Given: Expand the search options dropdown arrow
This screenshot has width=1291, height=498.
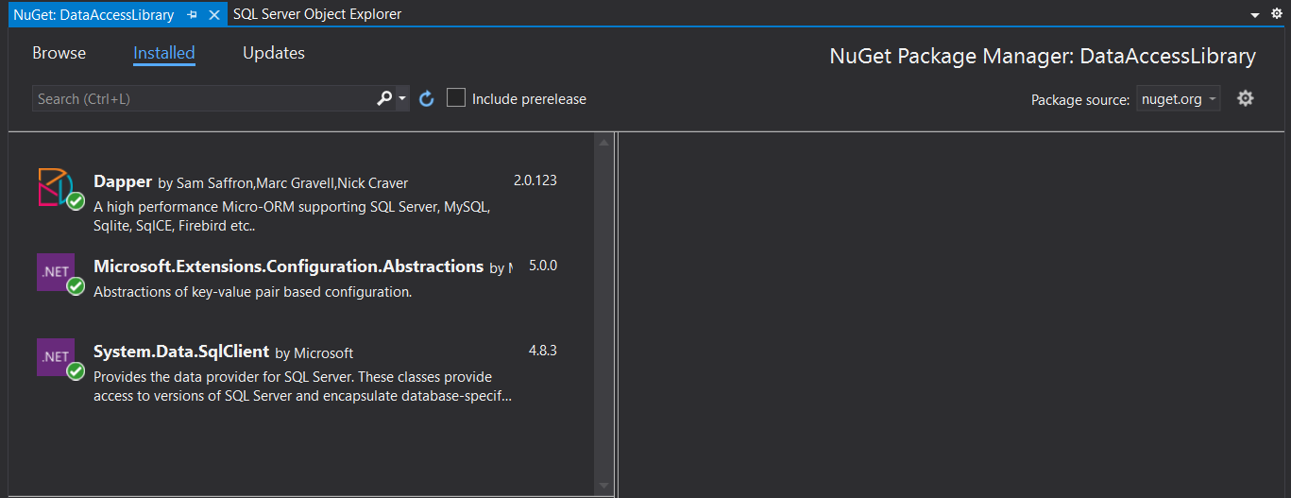Looking at the screenshot, I should pos(402,99).
